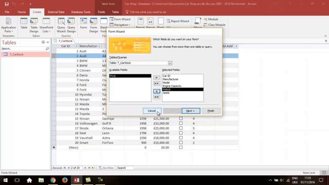Launch Form Wizard from ribbon

click(x=120, y=19)
